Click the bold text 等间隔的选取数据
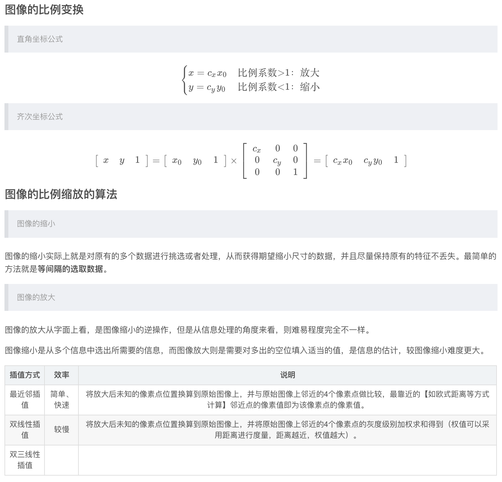Viewport: 502px width, 482px height. coord(70,269)
